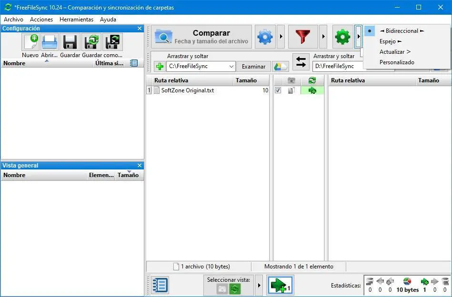This screenshot has width=452, height=297.
Task: Open comparison settings via the blue gear
Action: [265, 37]
